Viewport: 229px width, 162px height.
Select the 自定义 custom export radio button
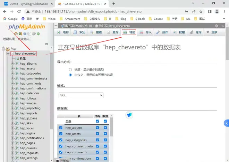coord(70,75)
